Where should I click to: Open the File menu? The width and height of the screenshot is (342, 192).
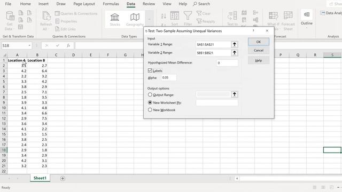(x=8, y=4)
